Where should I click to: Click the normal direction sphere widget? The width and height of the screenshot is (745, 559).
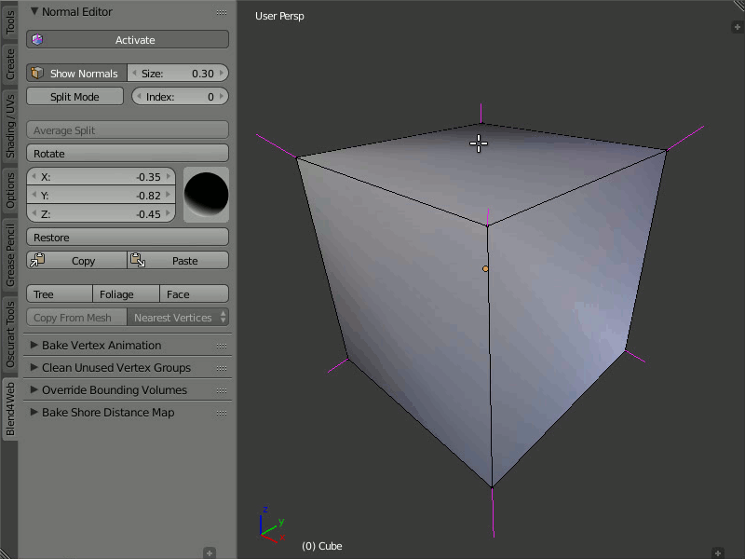coord(206,195)
